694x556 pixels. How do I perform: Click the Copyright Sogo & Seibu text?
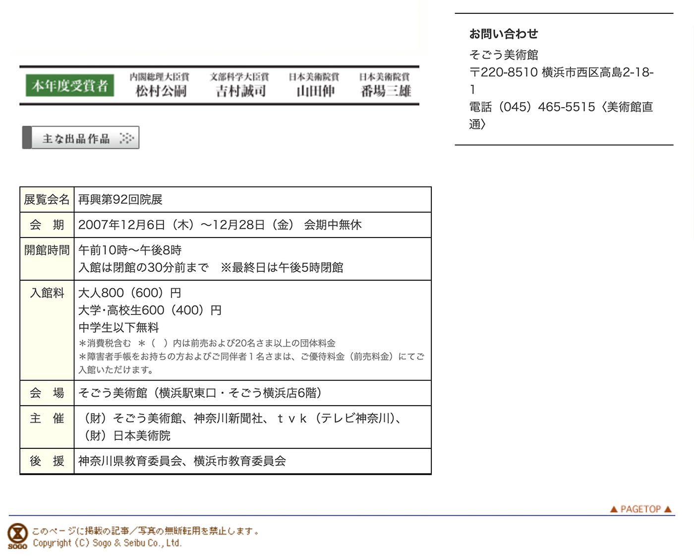click(107, 543)
